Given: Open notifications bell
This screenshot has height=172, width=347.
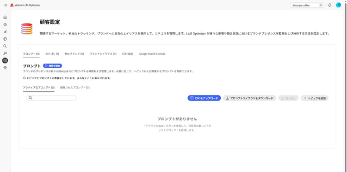Looking at the screenshot, I should point(330,5).
